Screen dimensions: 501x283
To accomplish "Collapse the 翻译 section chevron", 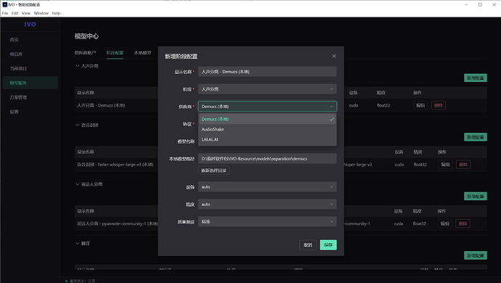I will point(77,243).
